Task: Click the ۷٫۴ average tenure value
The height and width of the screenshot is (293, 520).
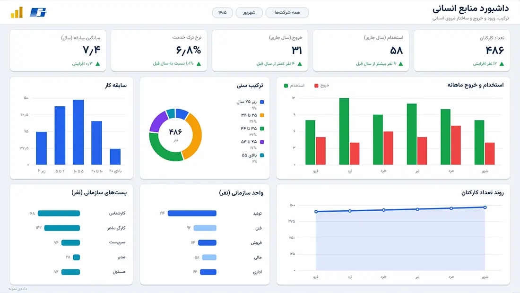Action: tap(92, 51)
